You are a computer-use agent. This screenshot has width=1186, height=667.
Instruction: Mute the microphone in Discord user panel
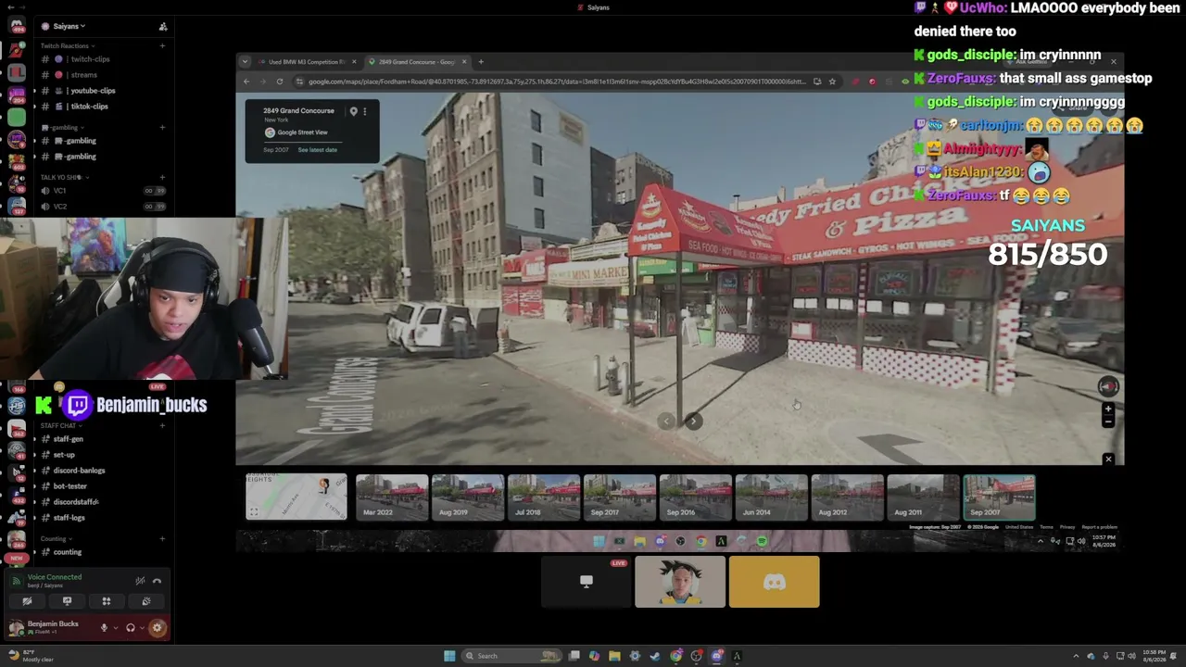(x=104, y=628)
